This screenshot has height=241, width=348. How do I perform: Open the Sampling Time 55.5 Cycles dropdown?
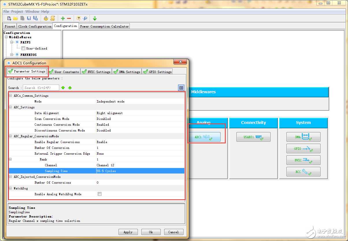tap(140, 171)
